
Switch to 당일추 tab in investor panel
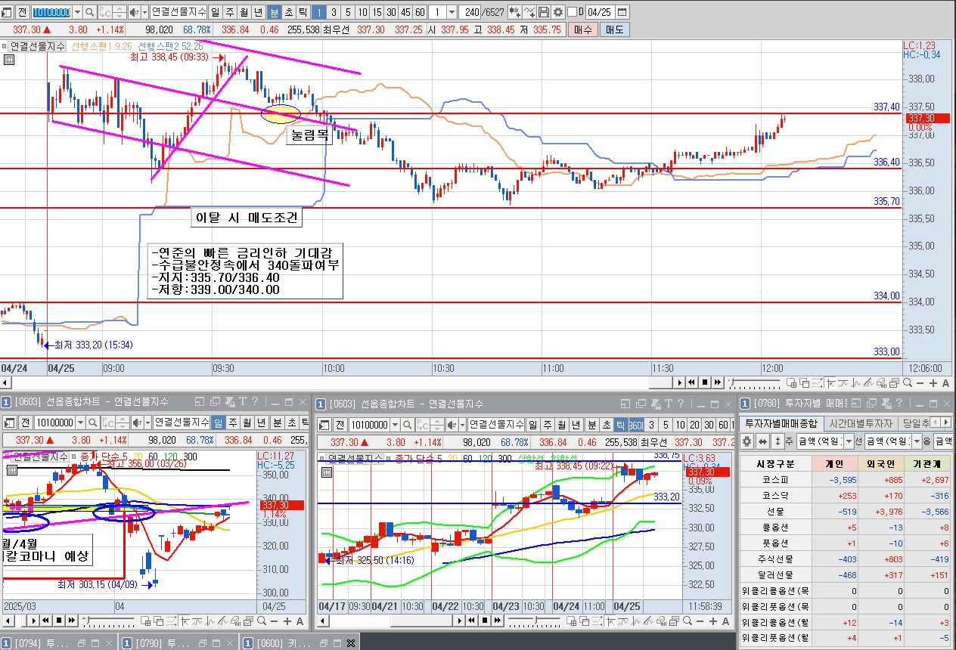916,422
